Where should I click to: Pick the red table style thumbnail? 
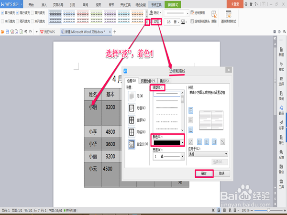tap(83, 17)
